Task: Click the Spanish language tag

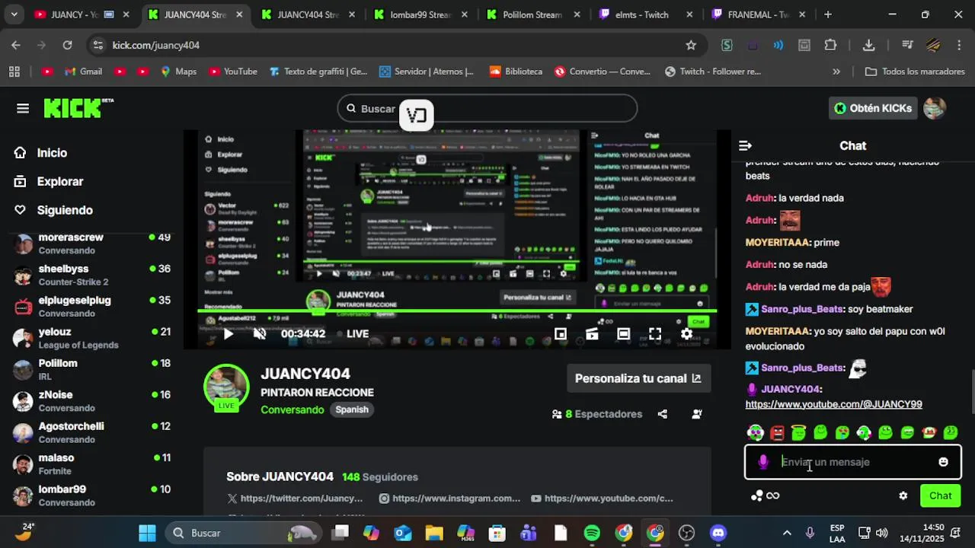Action: pos(352,409)
